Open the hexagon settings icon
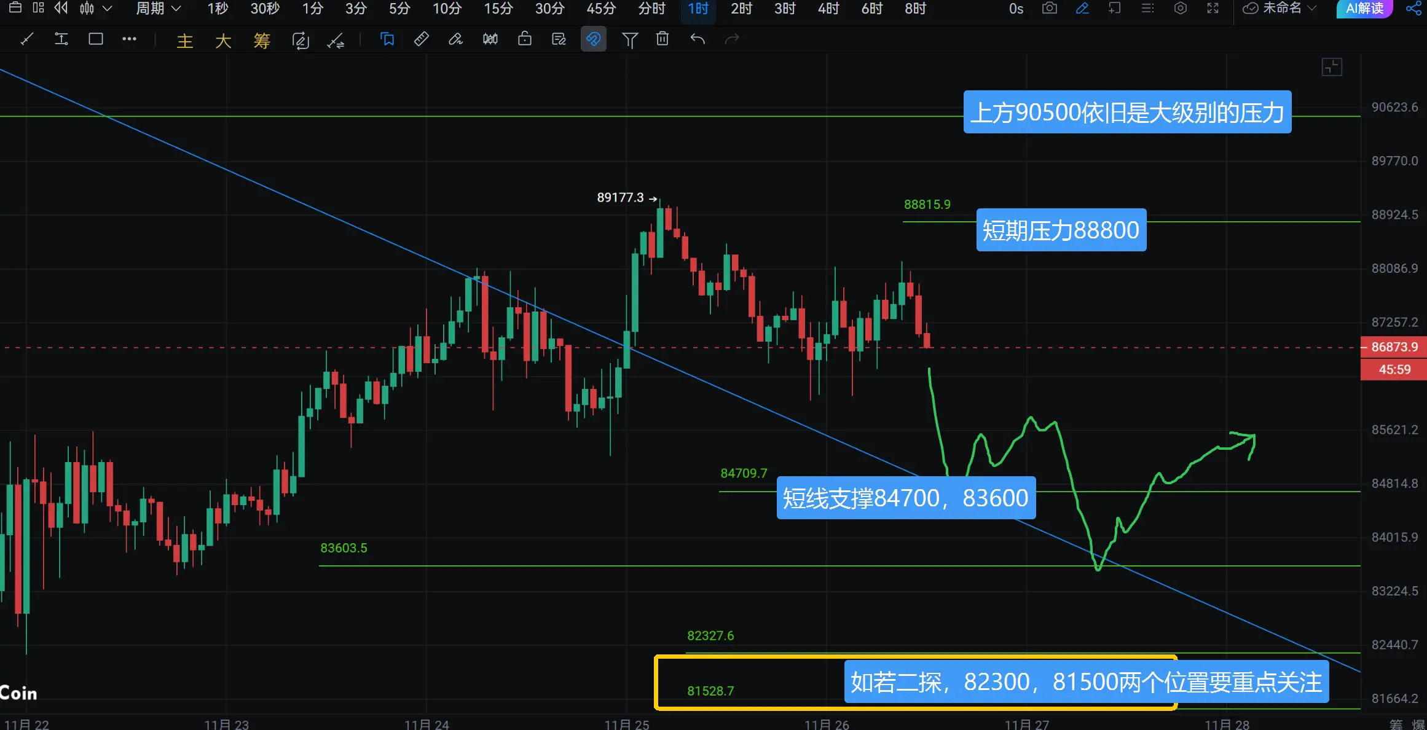Screen dimensions: 1427x730 pos(1180,9)
